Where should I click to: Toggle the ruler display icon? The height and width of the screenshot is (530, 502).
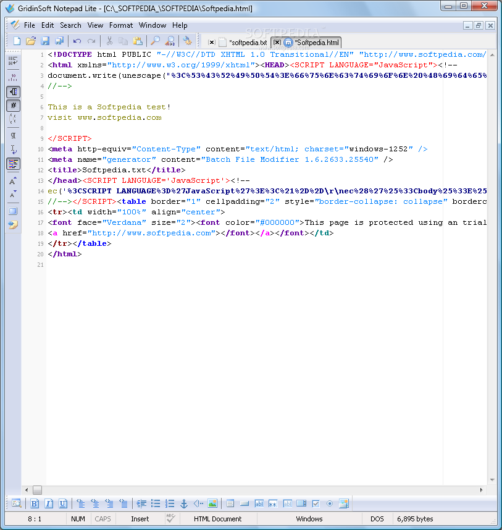point(13,77)
